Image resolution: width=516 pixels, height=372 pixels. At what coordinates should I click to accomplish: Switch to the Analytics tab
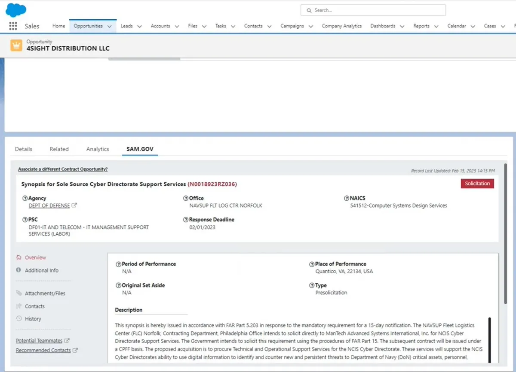pos(98,149)
